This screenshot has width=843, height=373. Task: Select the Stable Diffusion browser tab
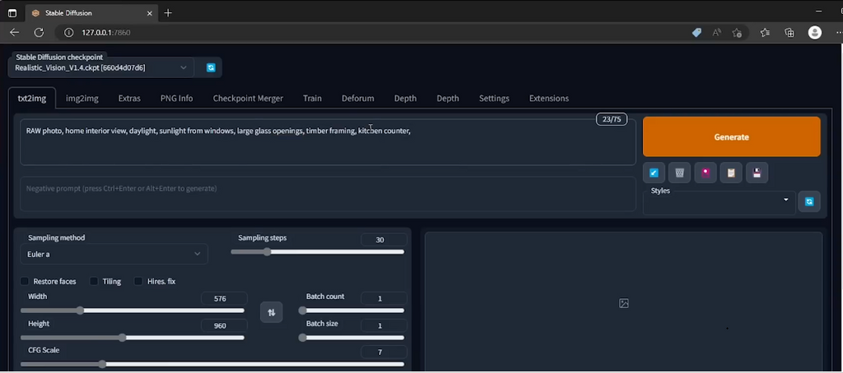click(91, 13)
